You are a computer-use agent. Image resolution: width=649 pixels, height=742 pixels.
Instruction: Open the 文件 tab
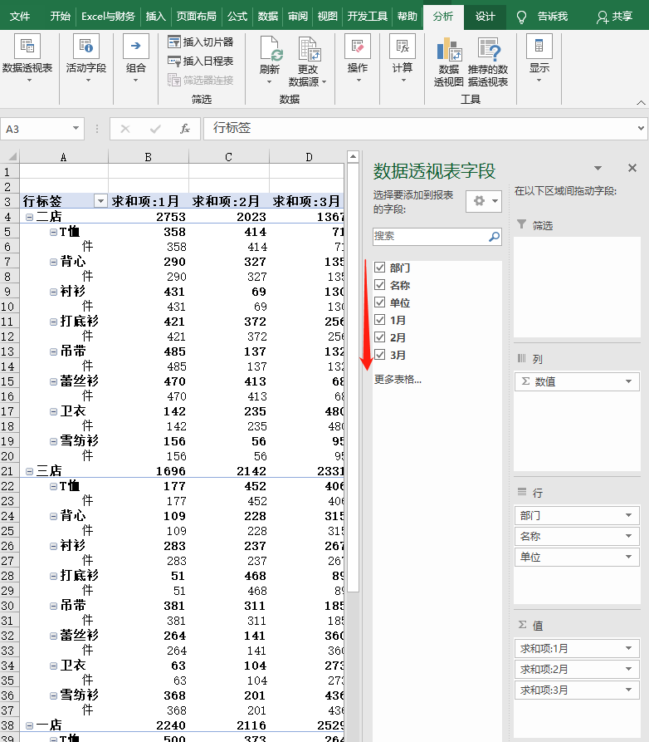tap(20, 17)
